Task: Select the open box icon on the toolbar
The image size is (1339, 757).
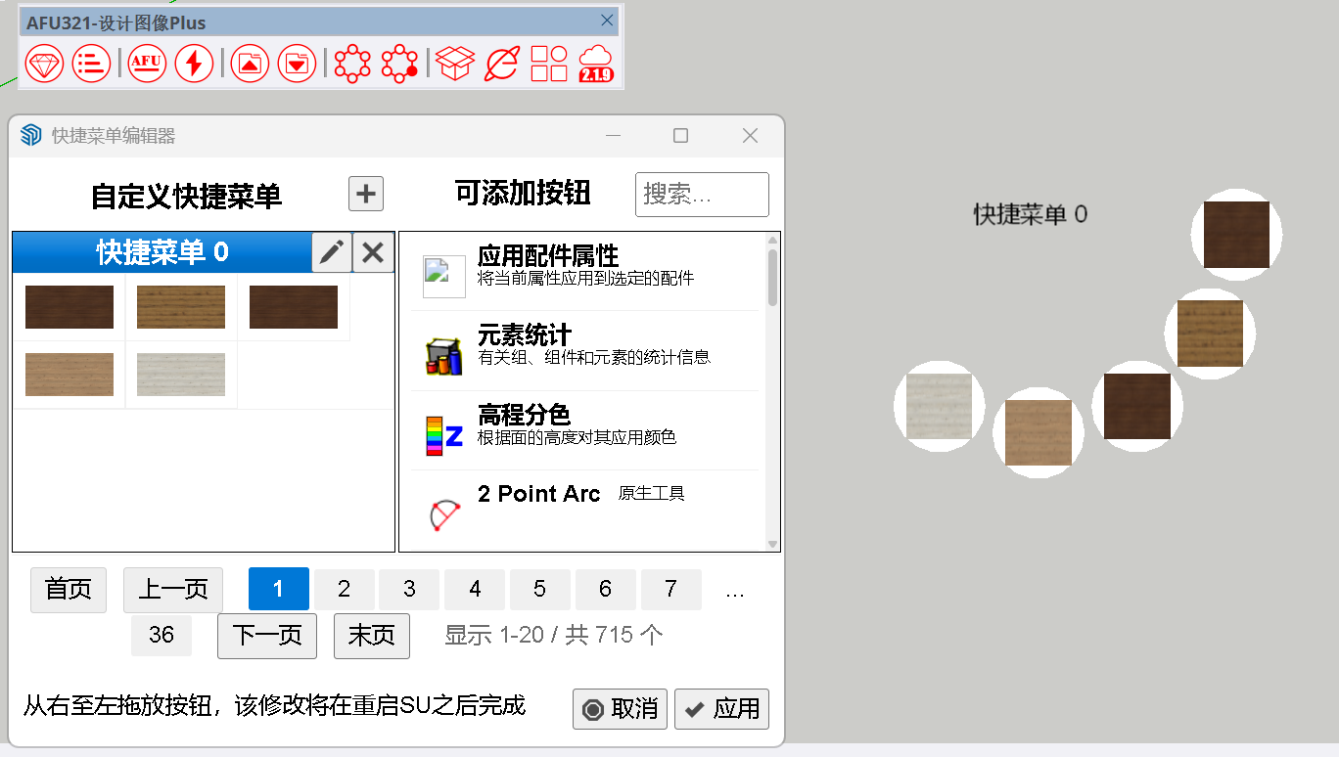Action: (x=455, y=63)
